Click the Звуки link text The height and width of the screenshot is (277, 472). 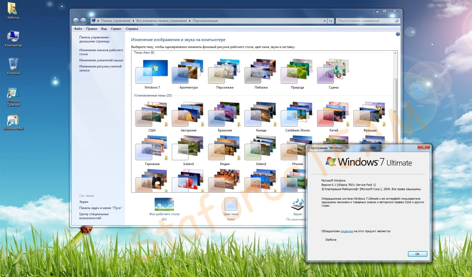click(x=298, y=214)
